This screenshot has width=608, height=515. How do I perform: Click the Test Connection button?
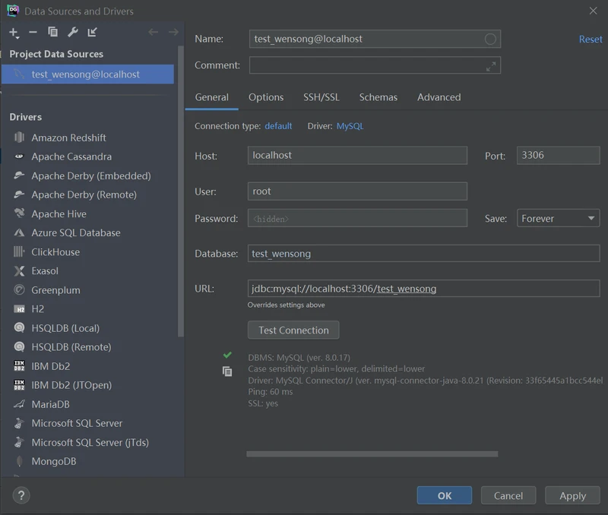click(x=293, y=330)
